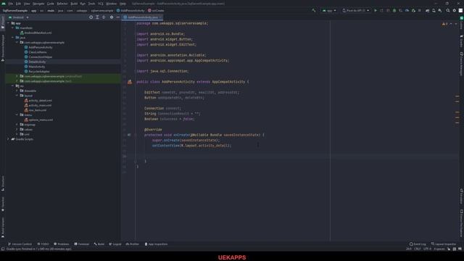The image size is (464, 261).
Task: Open the View menu
Action: (x=27, y=4)
